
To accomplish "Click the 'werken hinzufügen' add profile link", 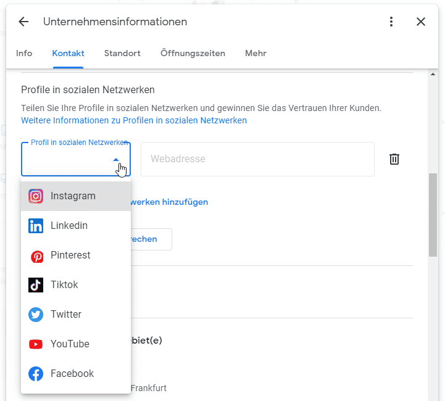I will click(x=170, y=202).
